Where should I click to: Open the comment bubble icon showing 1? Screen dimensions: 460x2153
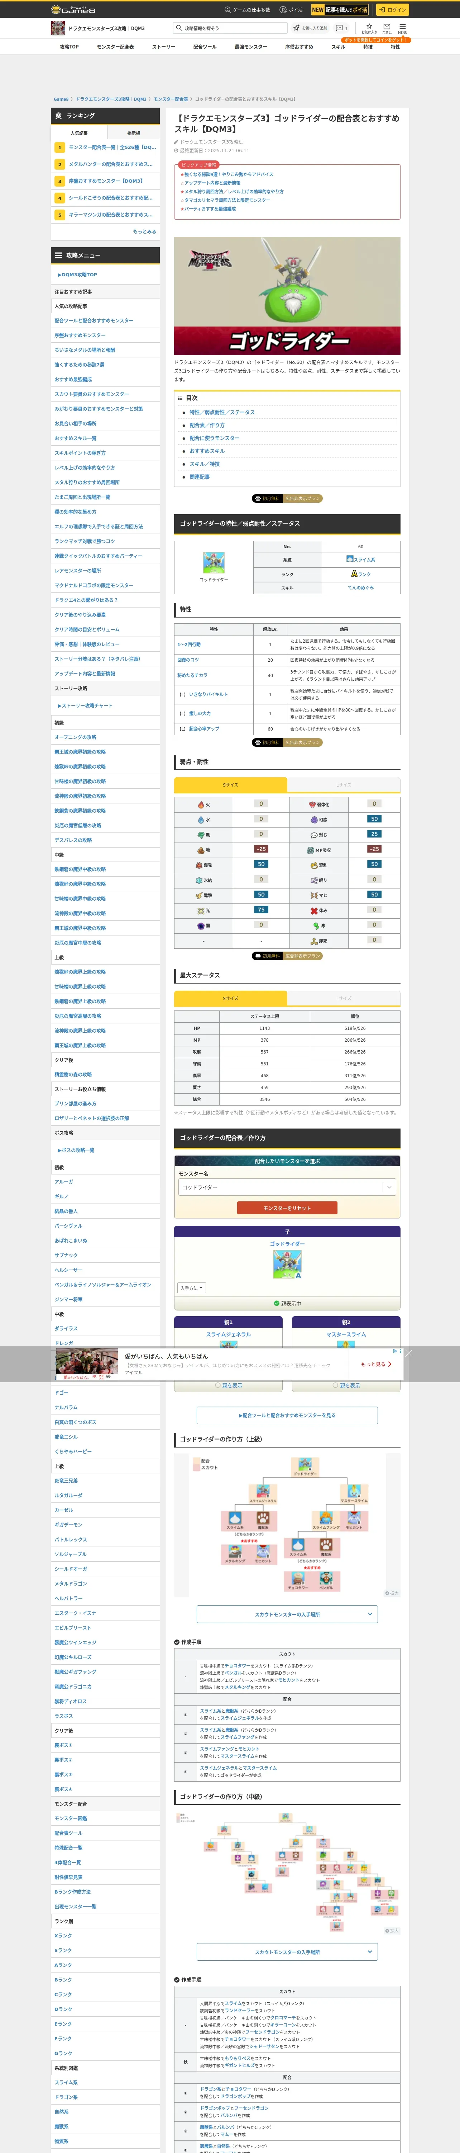pos(341,28)
